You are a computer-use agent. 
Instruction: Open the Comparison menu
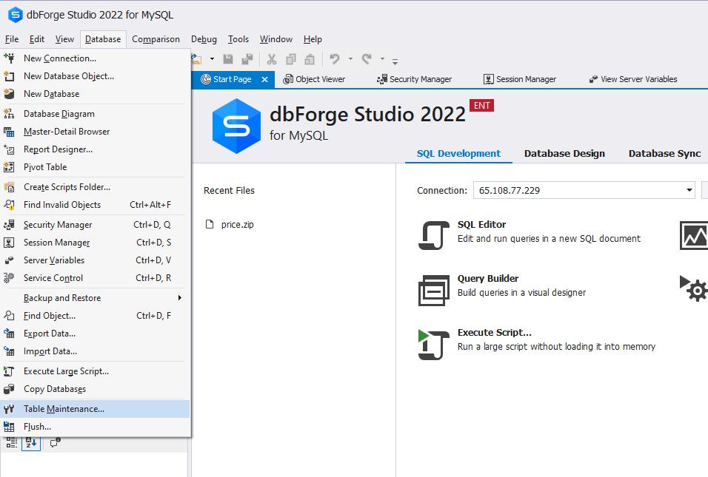click(x=156, y=39)
